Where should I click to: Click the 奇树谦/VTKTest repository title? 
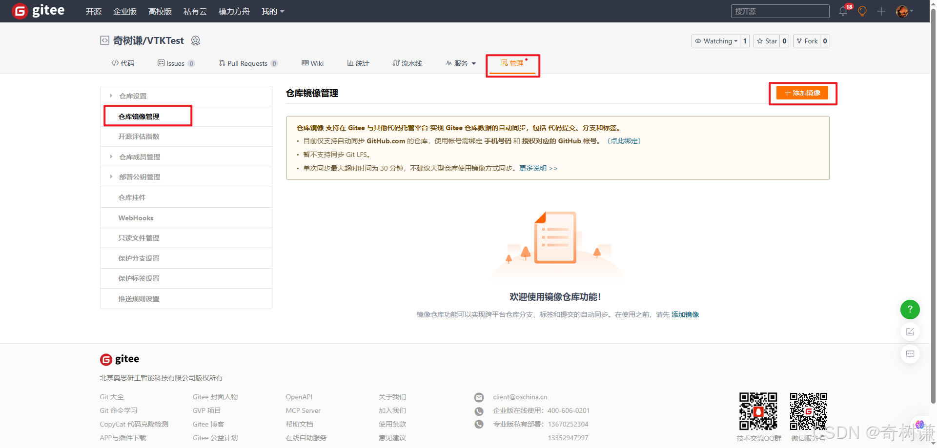coord(148,40)
